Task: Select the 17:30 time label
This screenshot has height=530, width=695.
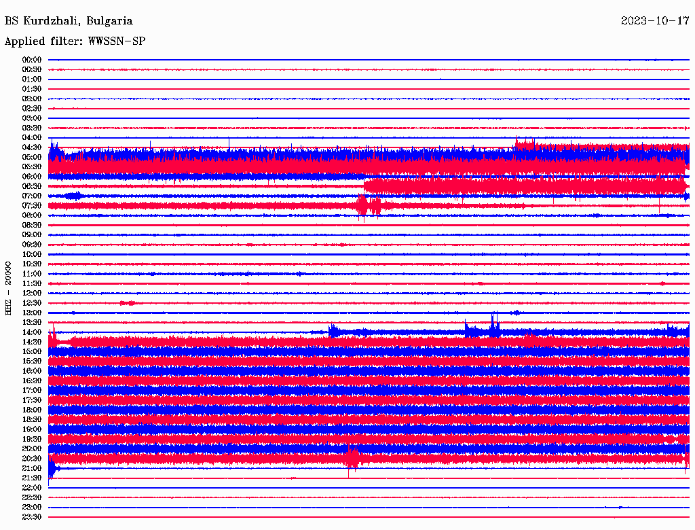Action: [31, 400]
